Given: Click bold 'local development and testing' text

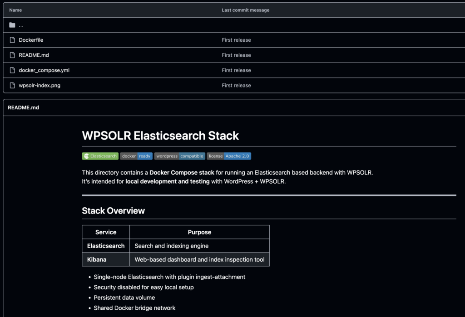Looking at the screenshot, I should click(x=168, y=181).
